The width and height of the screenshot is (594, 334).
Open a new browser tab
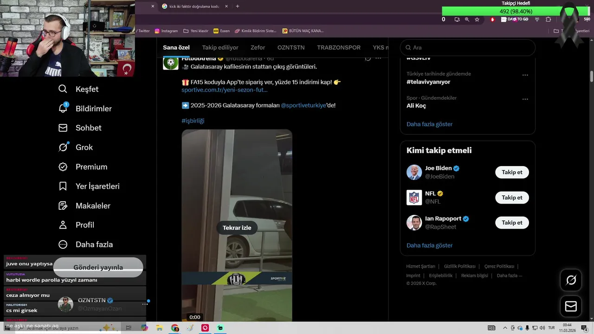click(x=238, y=6)
